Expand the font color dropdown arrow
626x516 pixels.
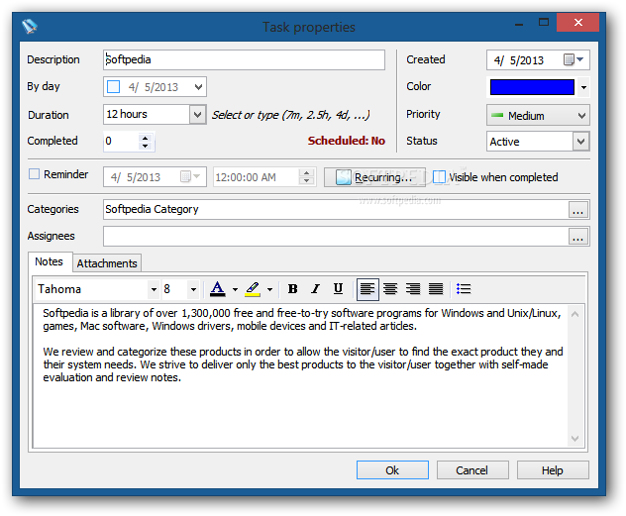pyautogui.click(x=235, y=289)
